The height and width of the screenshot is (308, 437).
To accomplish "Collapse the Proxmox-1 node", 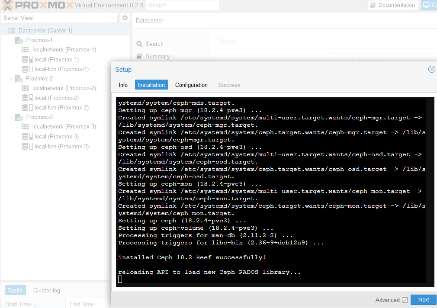I will coord(12,40).
